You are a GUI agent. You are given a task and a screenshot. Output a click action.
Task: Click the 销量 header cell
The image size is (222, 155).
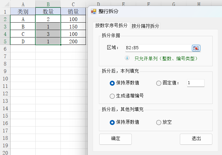click(x=73, y=11)
